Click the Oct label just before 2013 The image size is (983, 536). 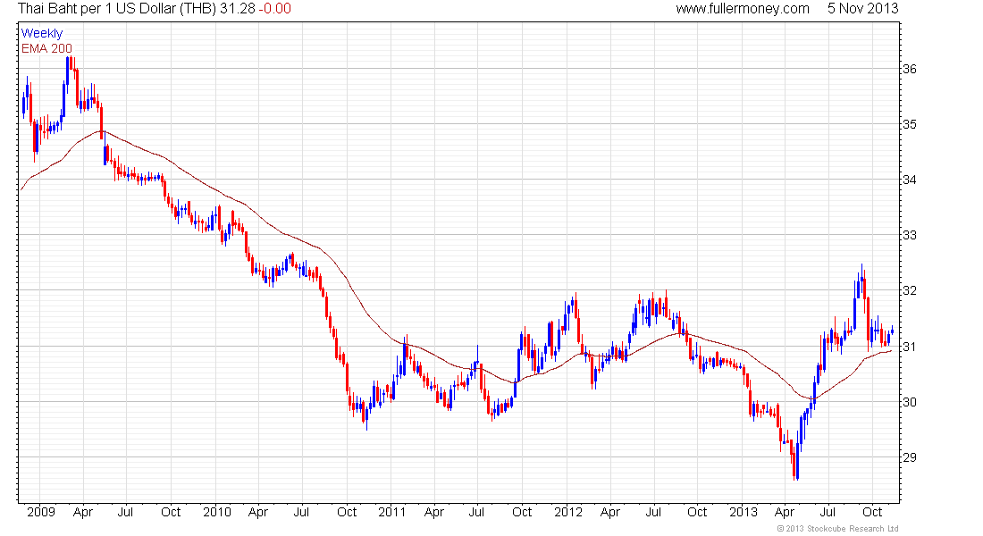(x=697, y=512)
